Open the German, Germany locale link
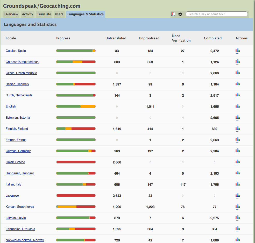Viewport: 255px width, 243px height. (x=18, y=151)
